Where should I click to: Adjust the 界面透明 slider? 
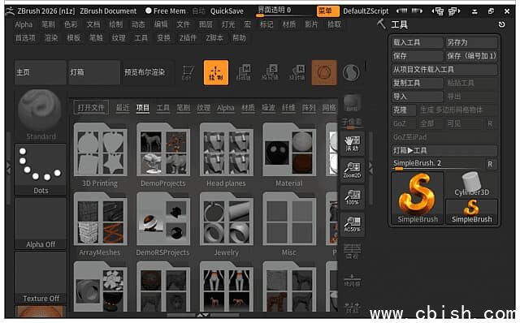284,11
